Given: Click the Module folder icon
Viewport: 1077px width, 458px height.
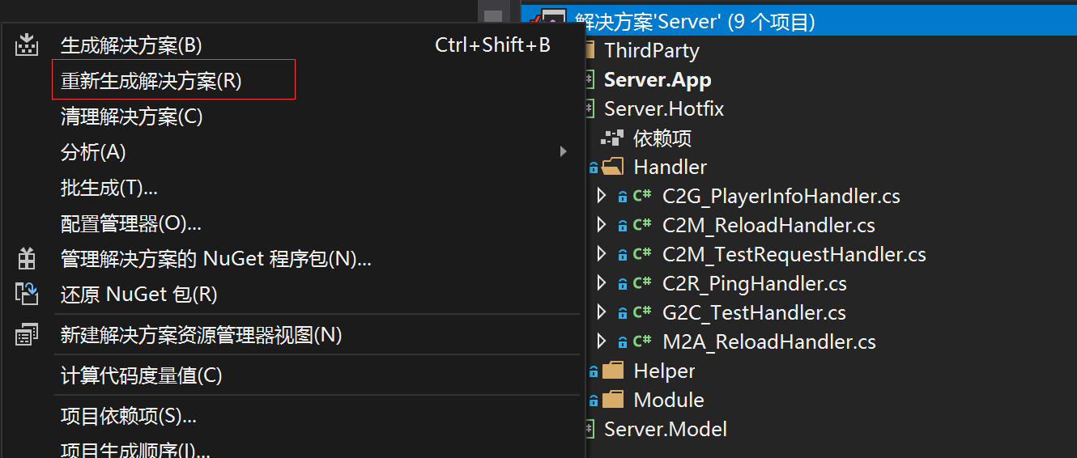Looking at the screenshot, I should point(613,400).
